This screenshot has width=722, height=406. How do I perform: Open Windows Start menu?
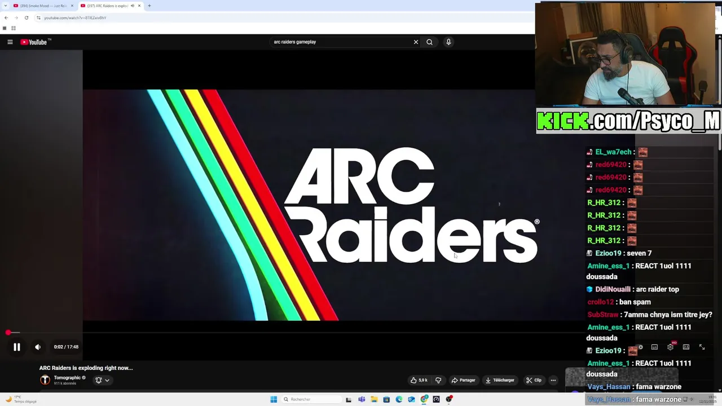(x=274, y=399)
